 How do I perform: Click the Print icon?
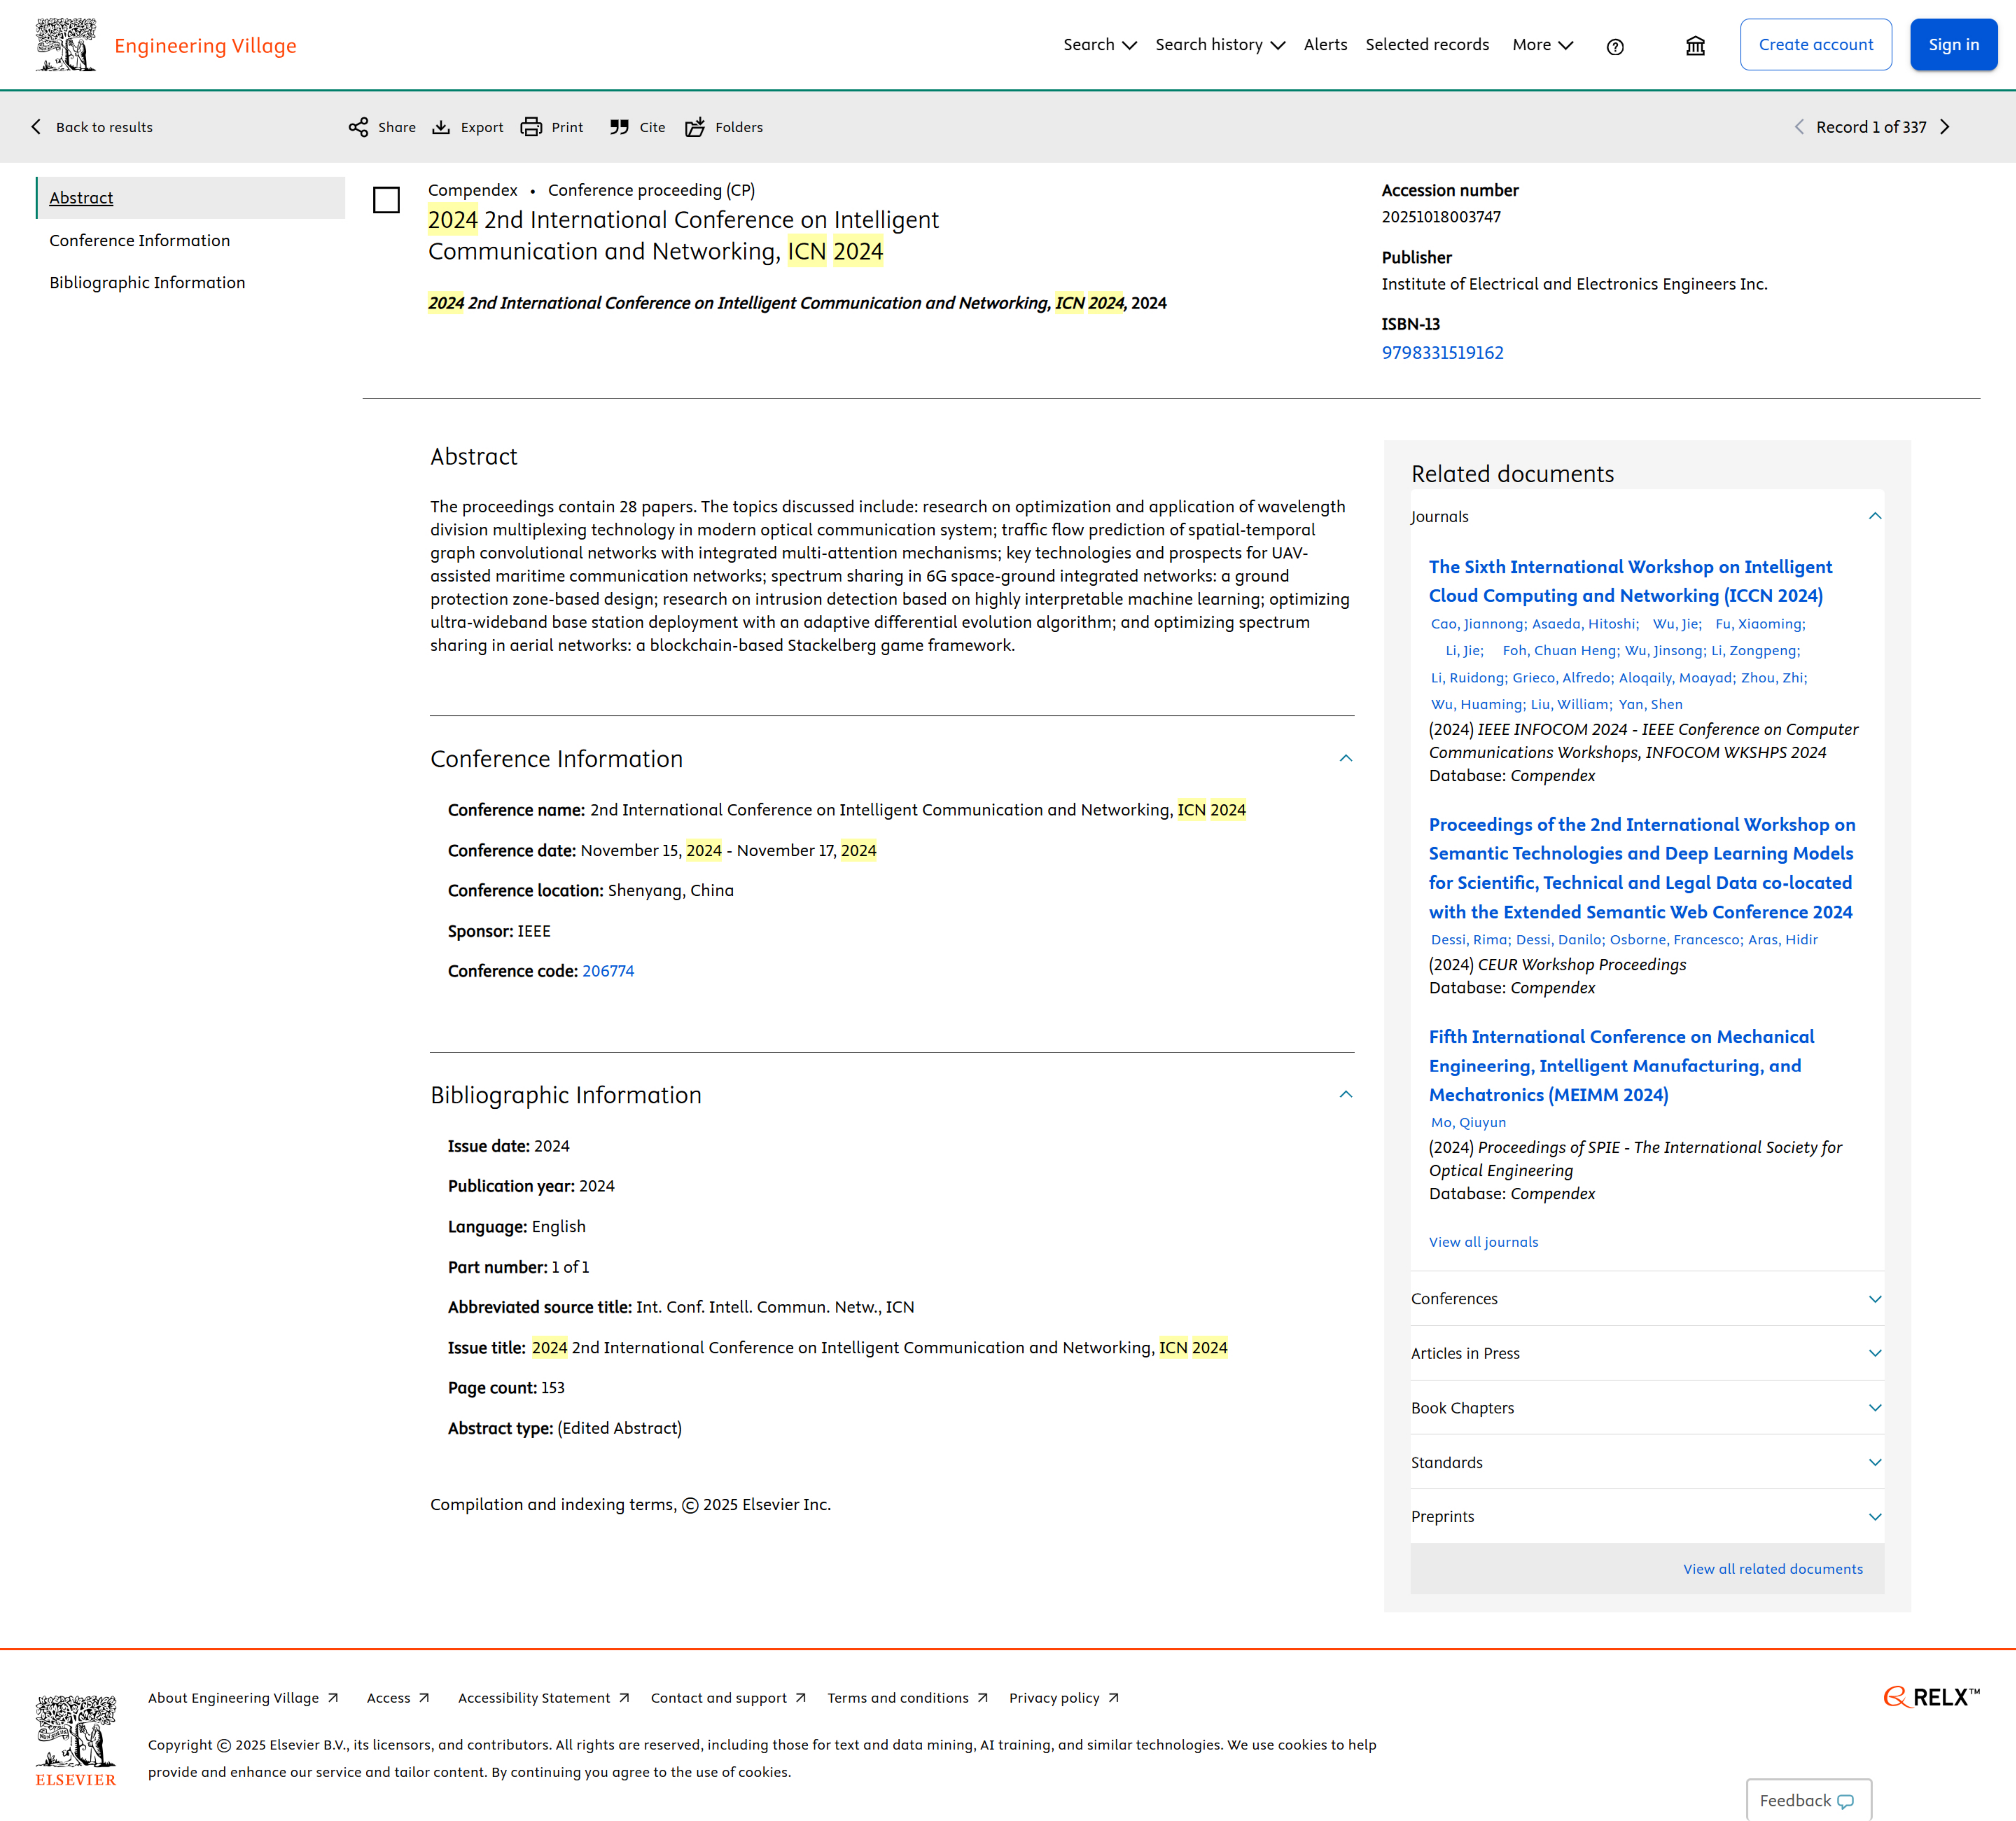click(x=531, y=127)
